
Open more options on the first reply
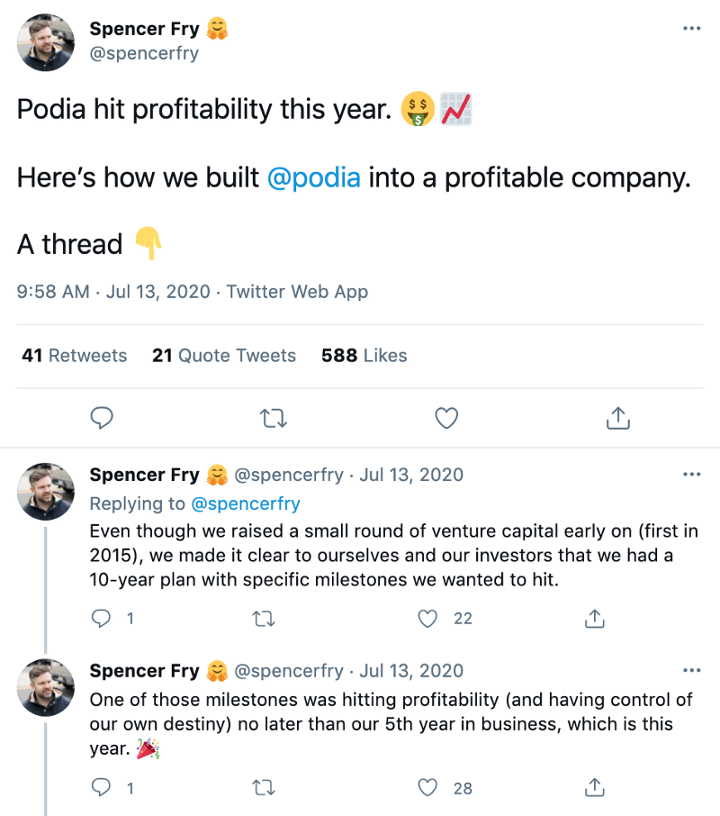tap(692, 475)
